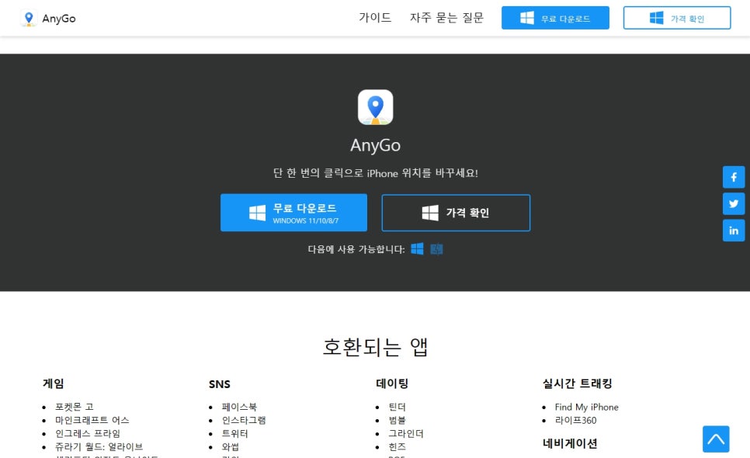Select the Mac platform icon under availability

(436, 248)
